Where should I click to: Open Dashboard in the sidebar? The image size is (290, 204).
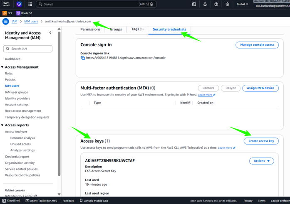[x=12, y=59]
